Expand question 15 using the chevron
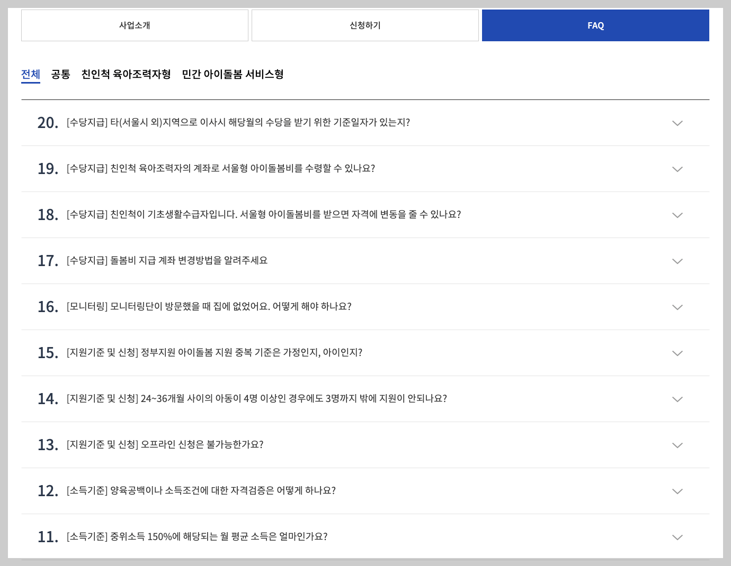Screen dimensions: 731x566 (677, 353)
